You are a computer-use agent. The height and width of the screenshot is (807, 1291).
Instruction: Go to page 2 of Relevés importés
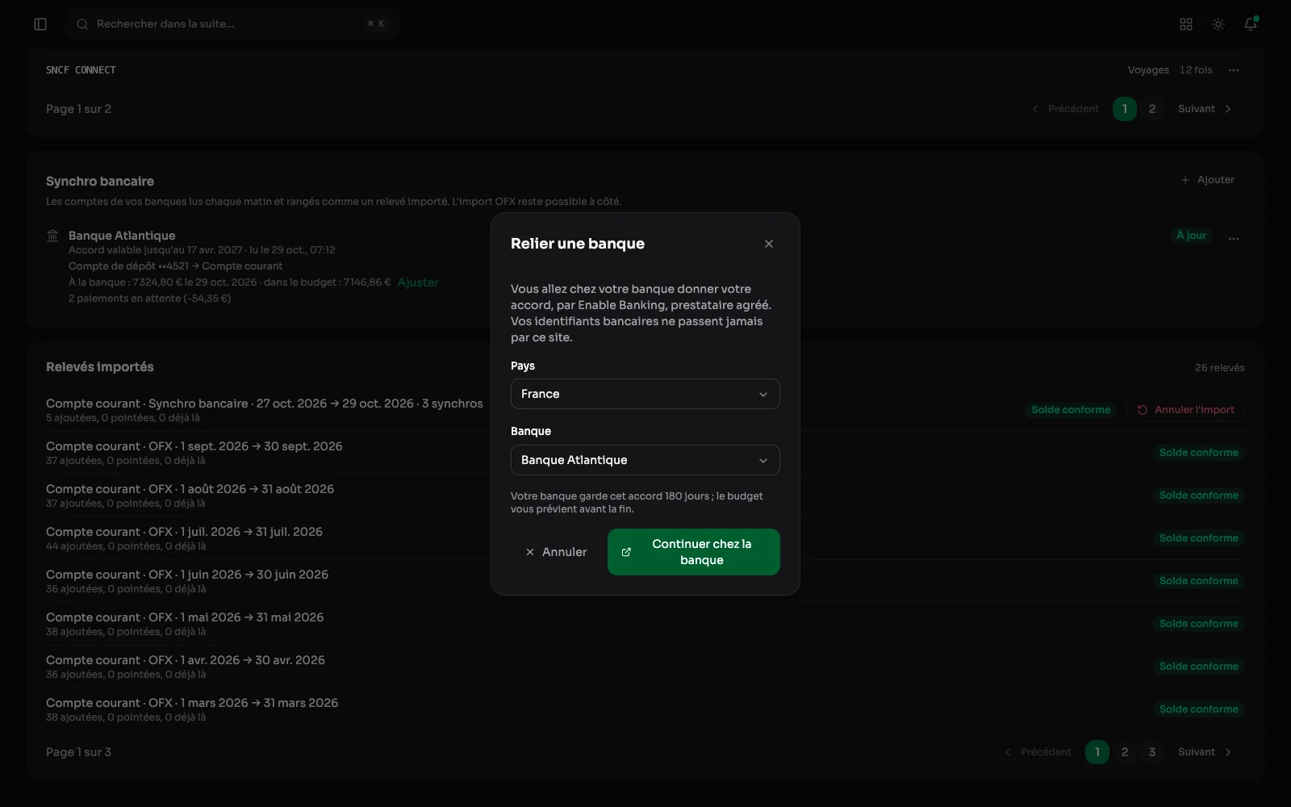(x=1125, y=752)
